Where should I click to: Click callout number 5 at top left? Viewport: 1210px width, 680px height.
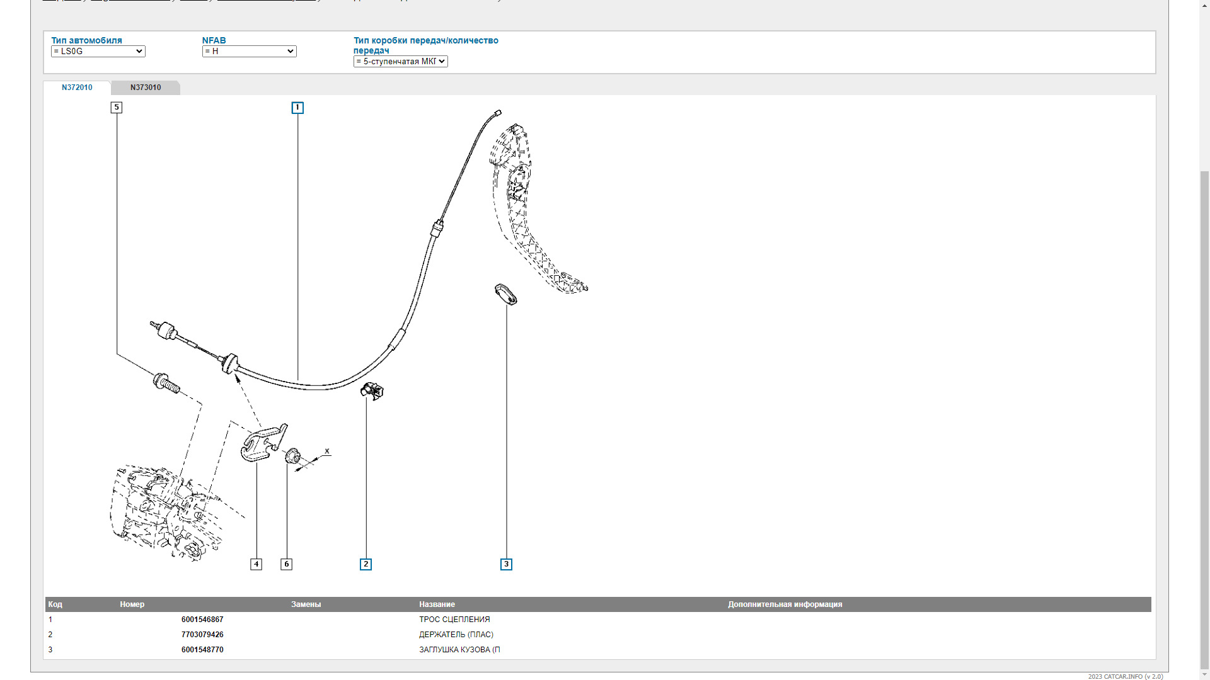point(116,108)
